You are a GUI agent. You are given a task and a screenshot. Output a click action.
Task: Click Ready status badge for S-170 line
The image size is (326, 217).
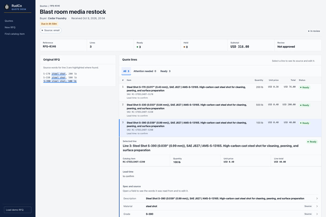click(305, 87)
